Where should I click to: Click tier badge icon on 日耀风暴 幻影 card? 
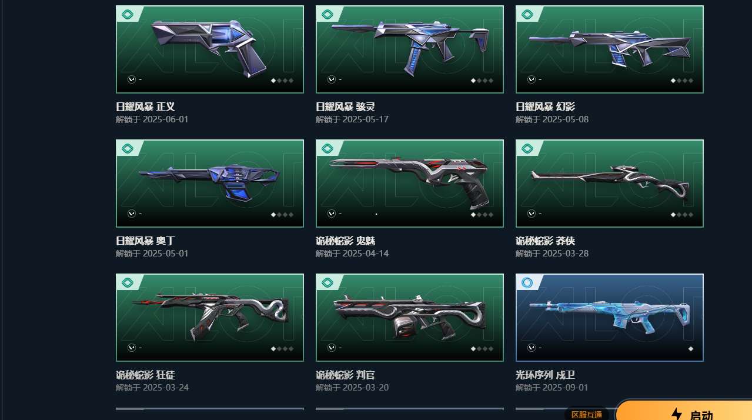coord(527,14)
